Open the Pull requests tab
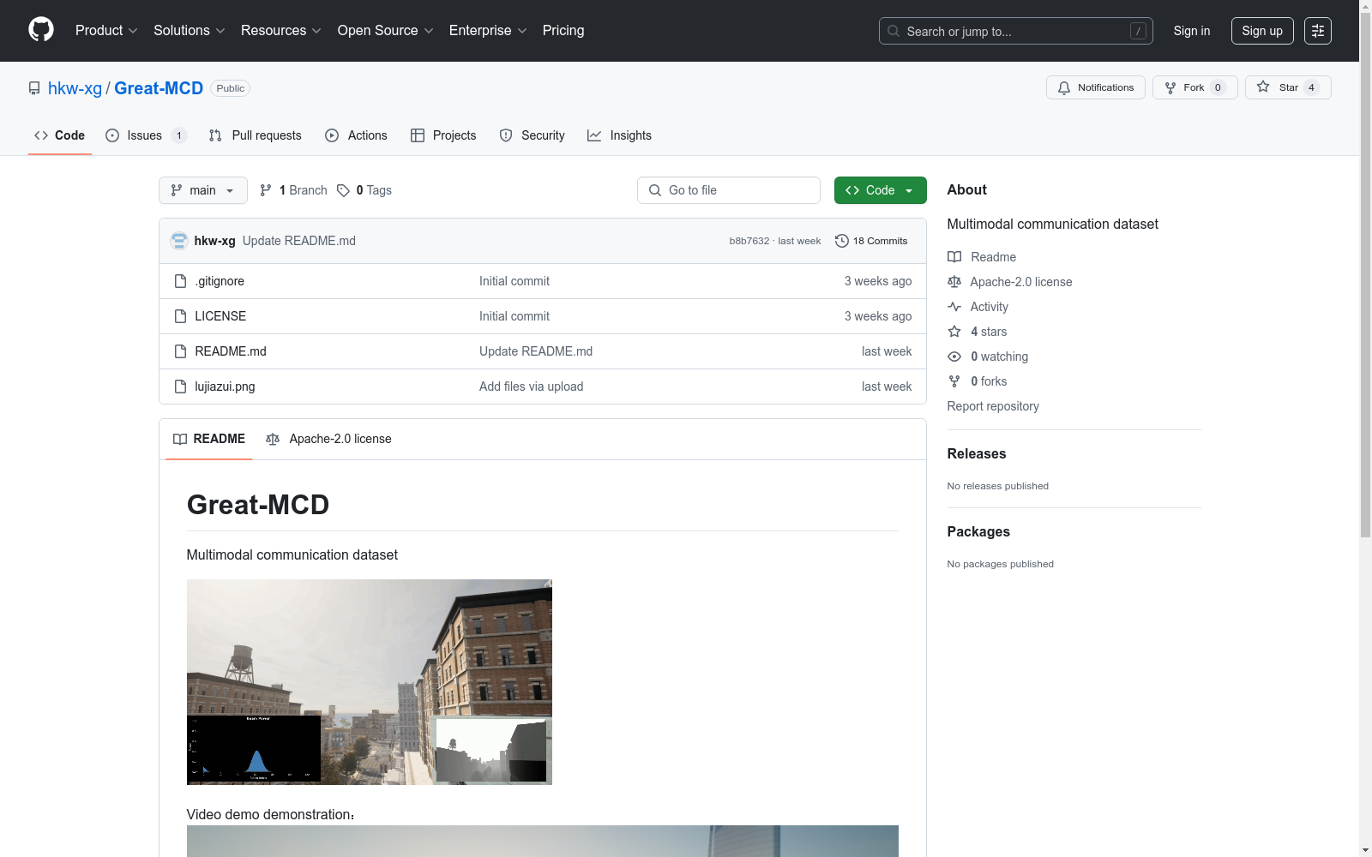Viewport: 1372px width, 857px height. (256, 135)
